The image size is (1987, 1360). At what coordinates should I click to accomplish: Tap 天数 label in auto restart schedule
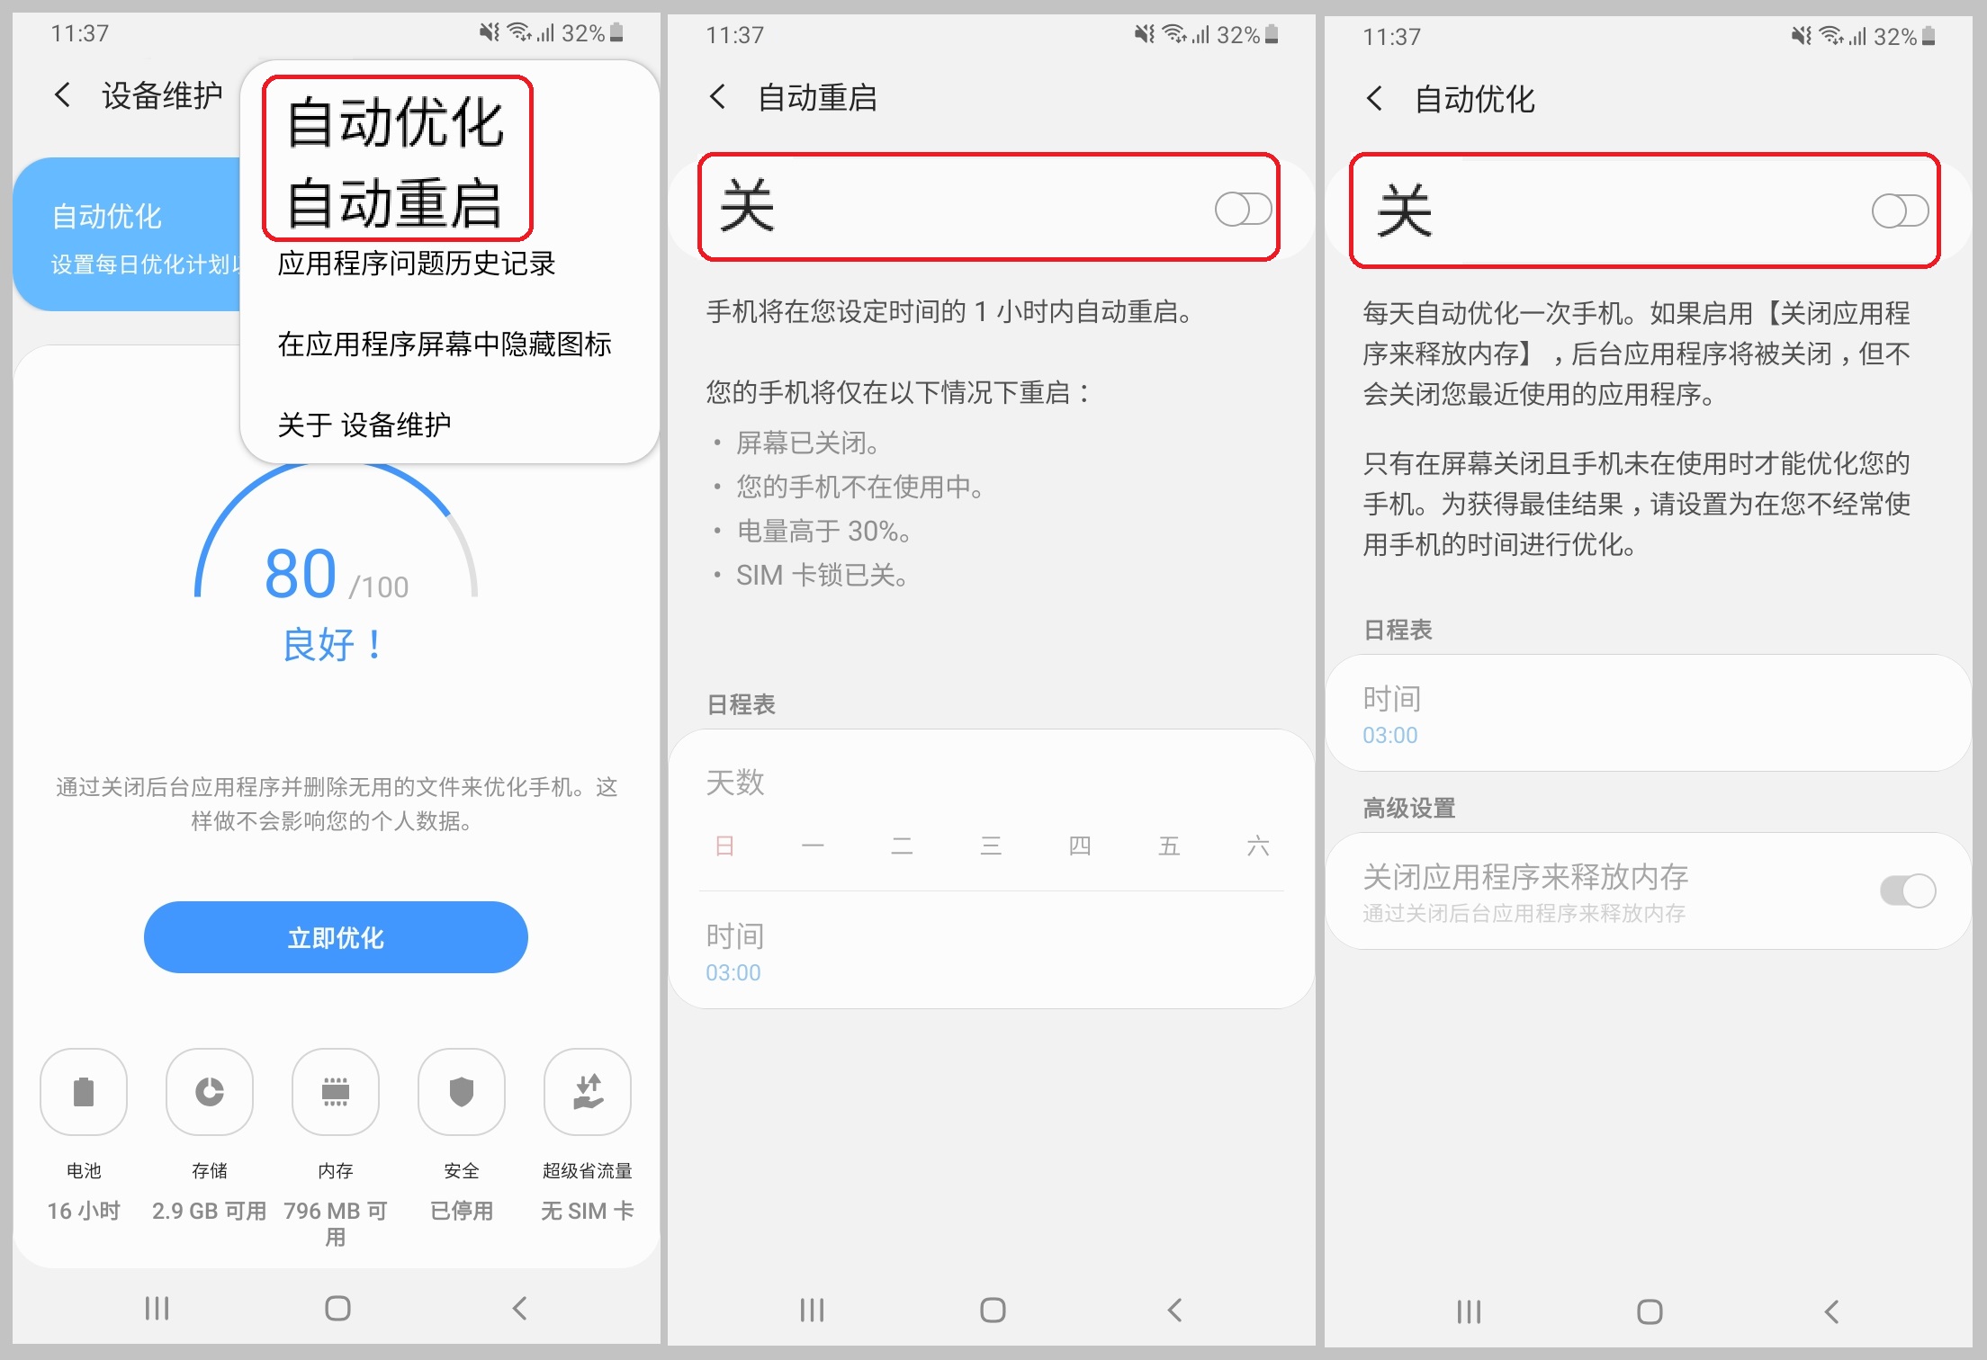[x=735, y=783]
